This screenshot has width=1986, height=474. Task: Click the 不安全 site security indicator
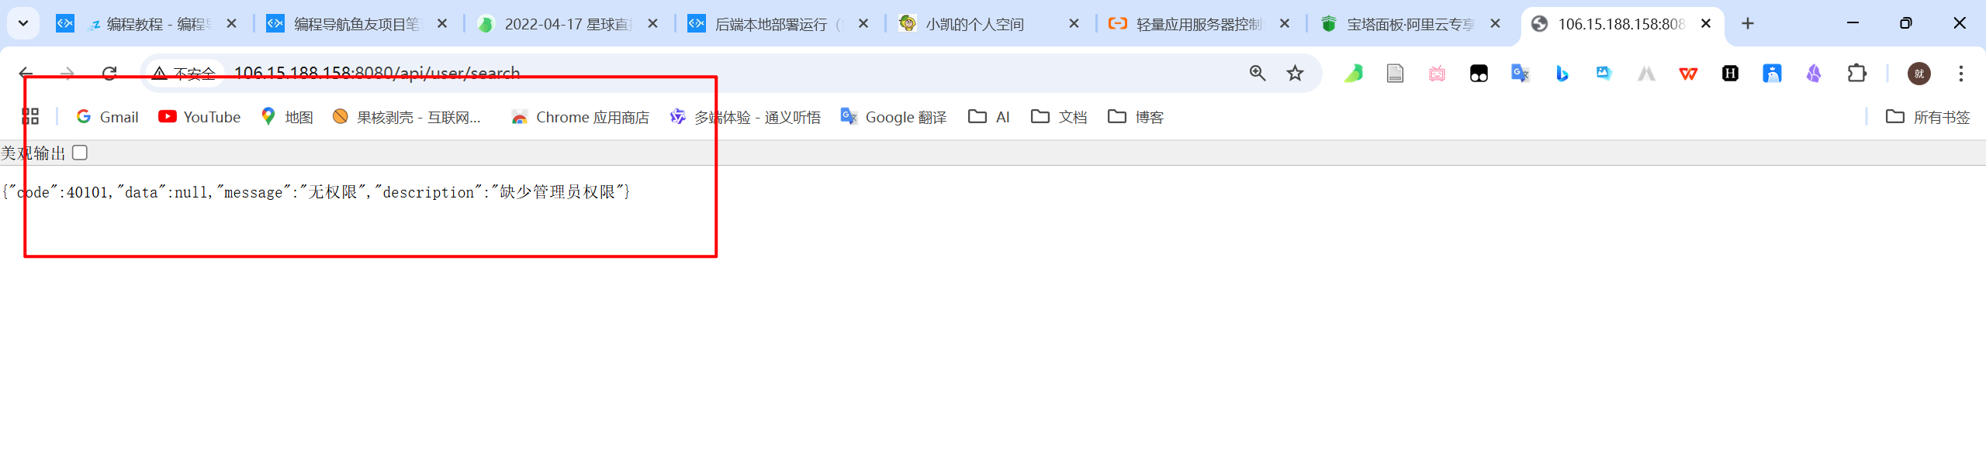184,74
